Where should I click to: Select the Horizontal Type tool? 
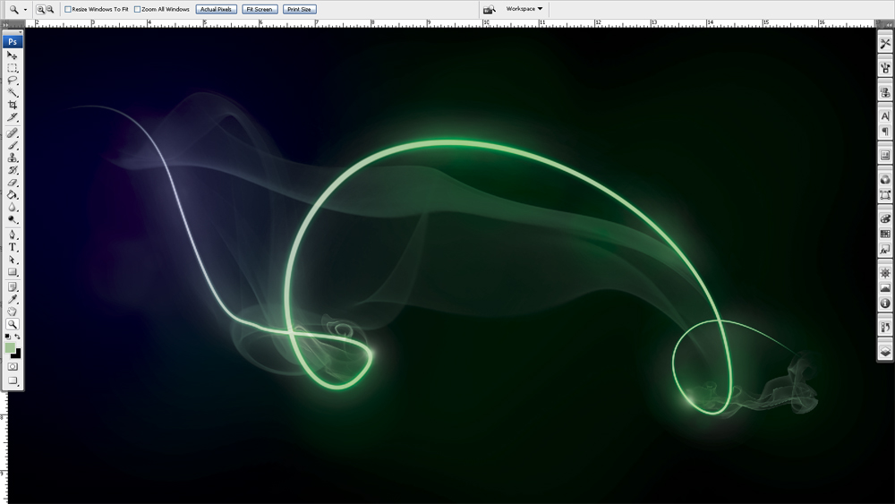coord(12,247)
